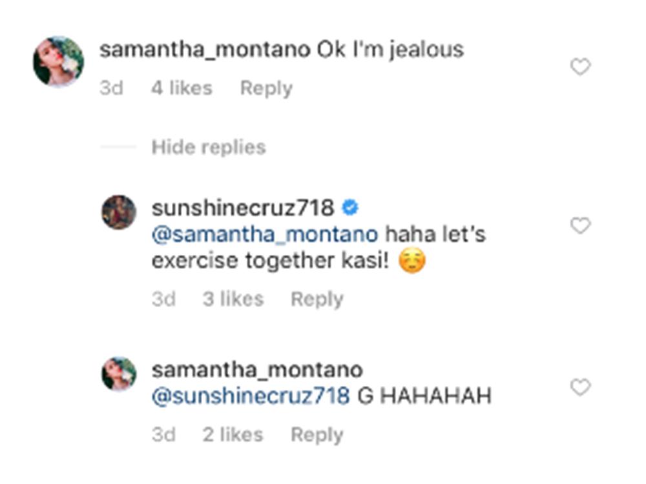Open samantha_montano's avatar on the top comment
Viewport: 646px width, 484px height.
(59, 61)
